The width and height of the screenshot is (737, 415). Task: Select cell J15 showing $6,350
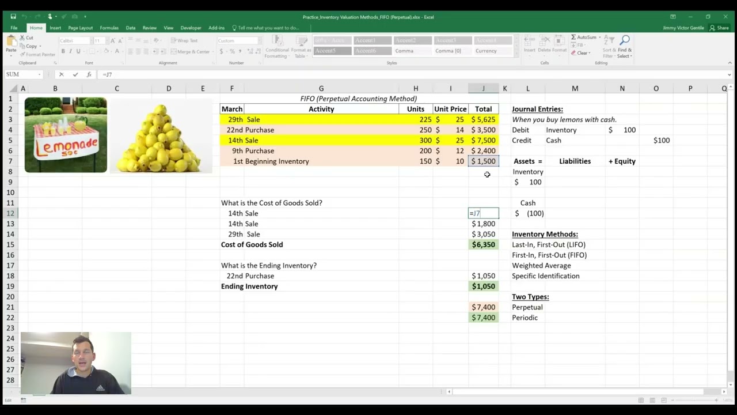(484, 244)
